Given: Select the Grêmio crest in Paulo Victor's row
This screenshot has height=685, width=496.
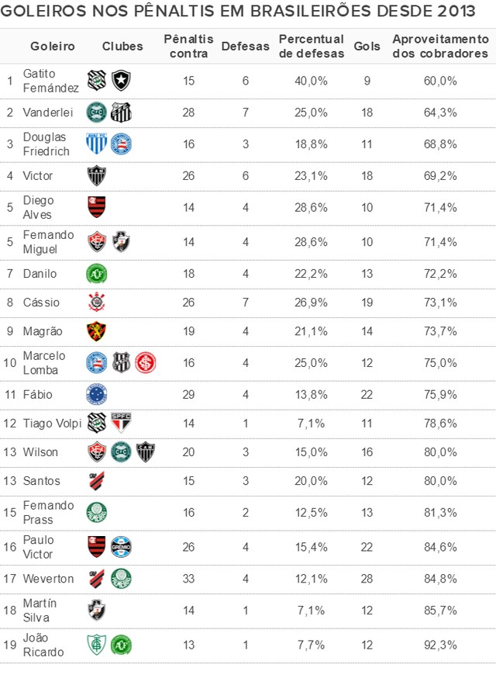Looking at the screenshot, I should [x=121, y=547].
